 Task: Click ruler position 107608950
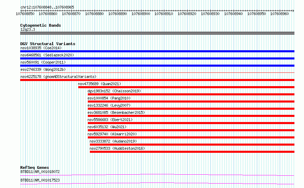257,14
